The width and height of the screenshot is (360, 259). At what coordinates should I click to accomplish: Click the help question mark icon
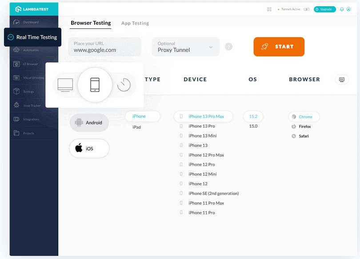tap(228, 47)
